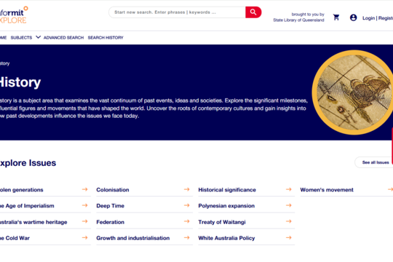Click State Library of Queensland text
This screenshot has height=262, width=393.
click(x=298, y=20)
